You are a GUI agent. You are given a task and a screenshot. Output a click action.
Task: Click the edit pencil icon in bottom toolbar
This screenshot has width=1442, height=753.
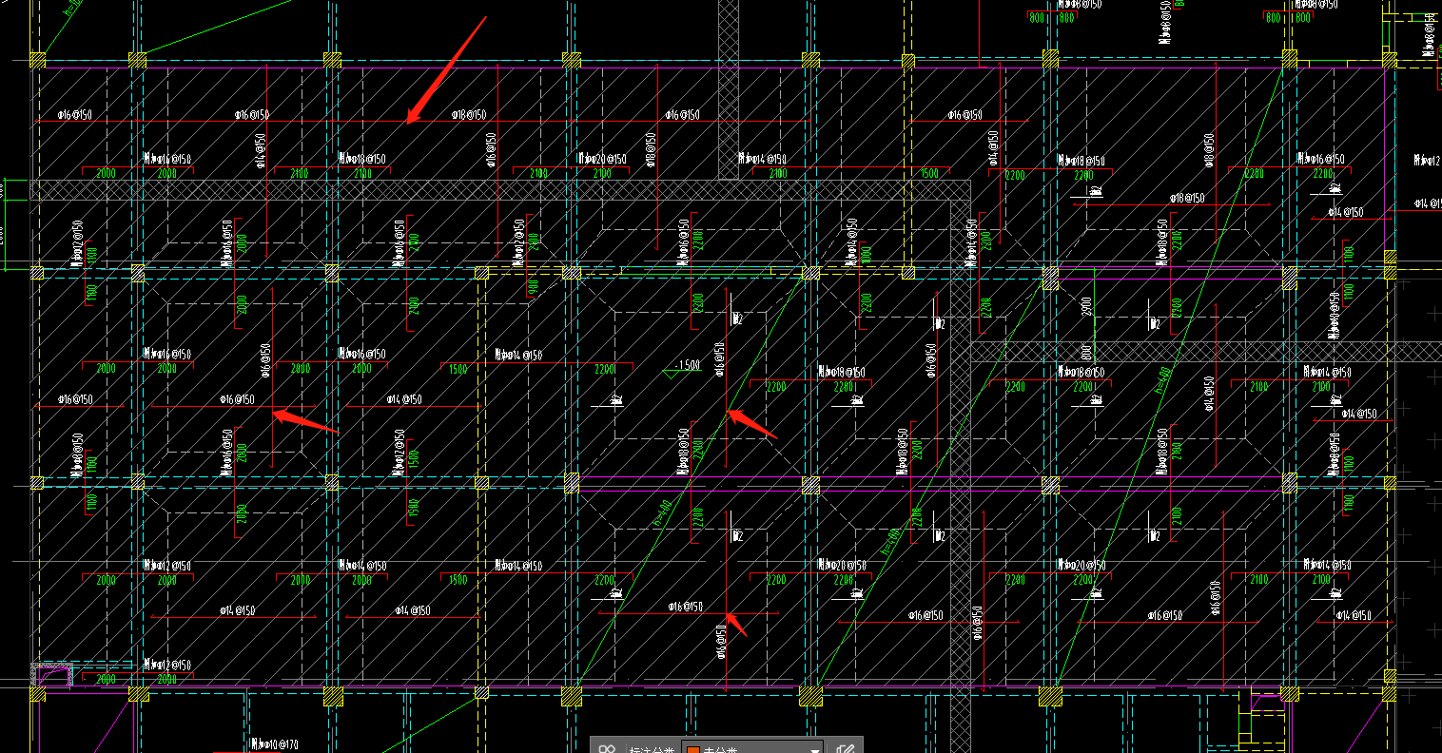844,749
